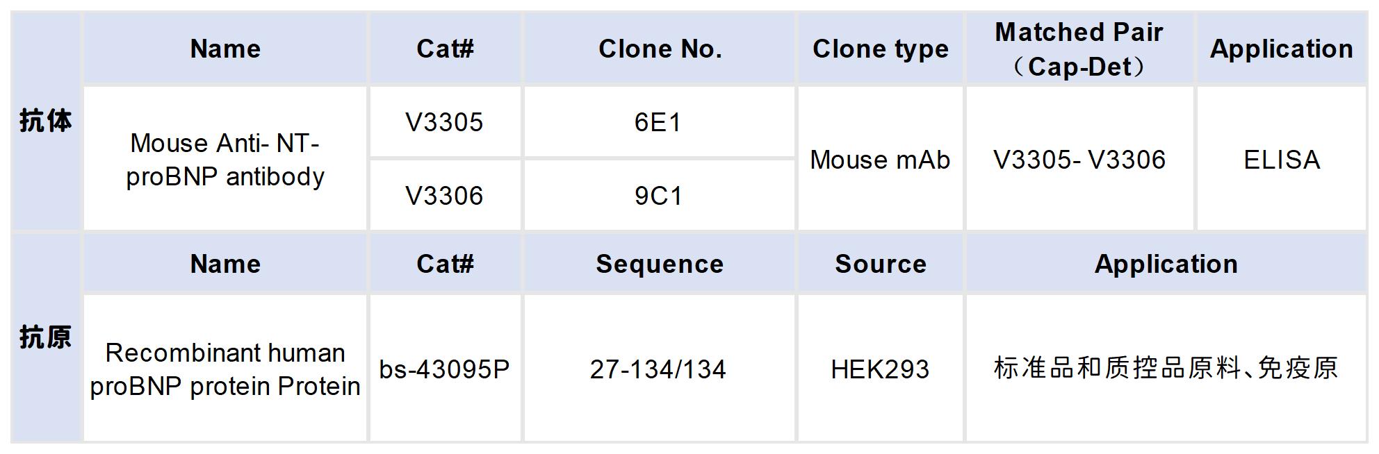Click the Mouse mAb clone type cell
The width and height of the screenshot is (1379, 454).
[x=880, y=160]
